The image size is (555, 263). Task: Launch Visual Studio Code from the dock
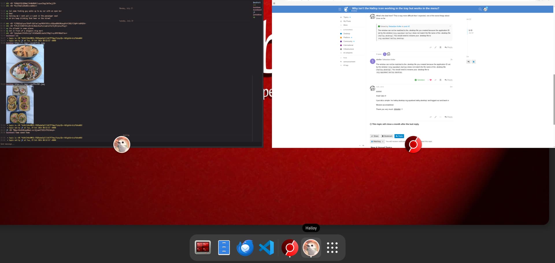coord(267,247)
